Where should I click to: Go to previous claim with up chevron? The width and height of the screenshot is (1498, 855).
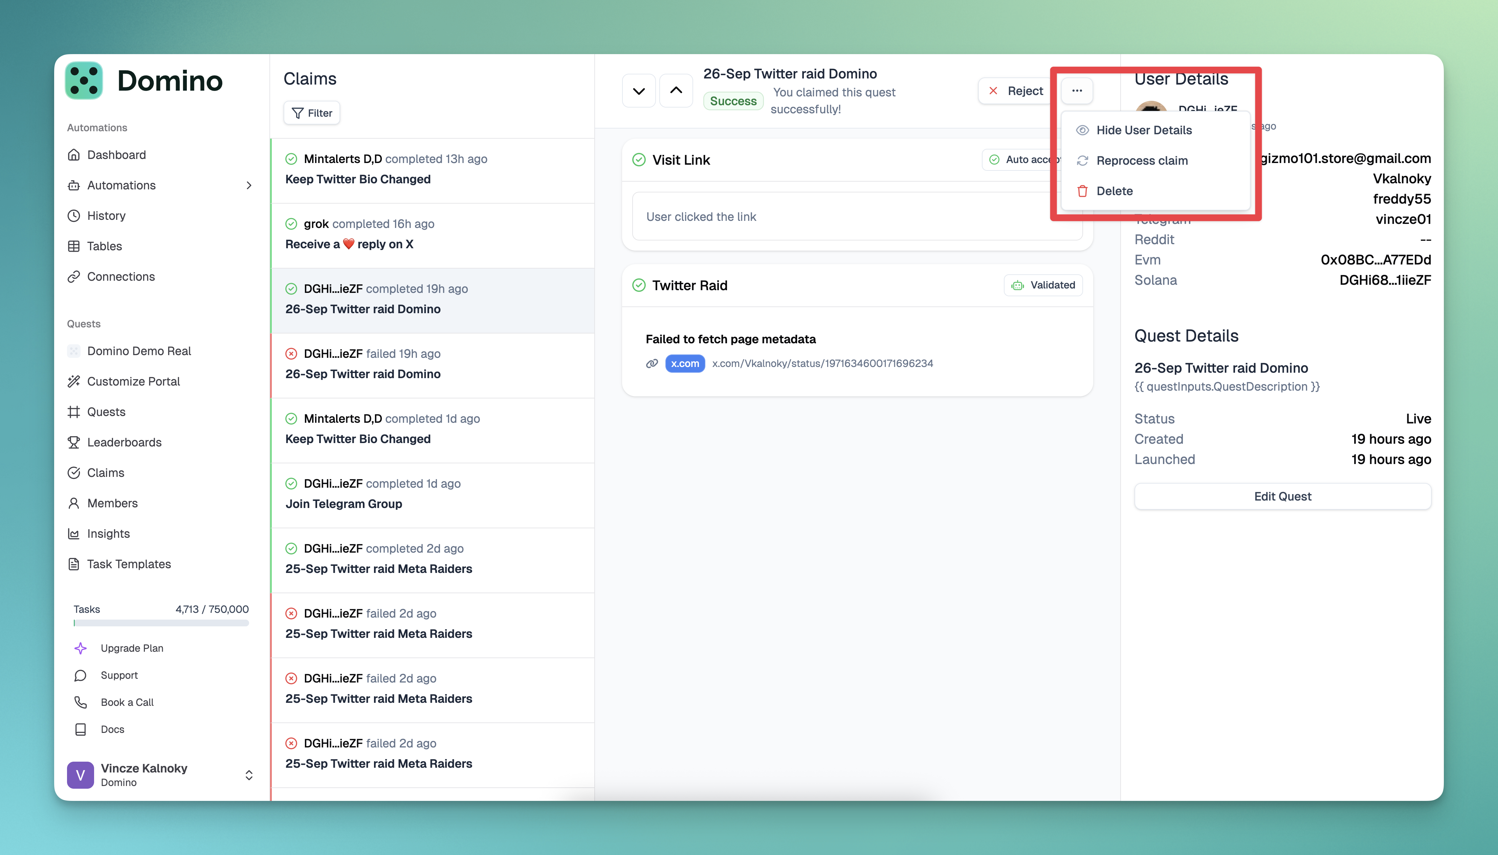676,91
